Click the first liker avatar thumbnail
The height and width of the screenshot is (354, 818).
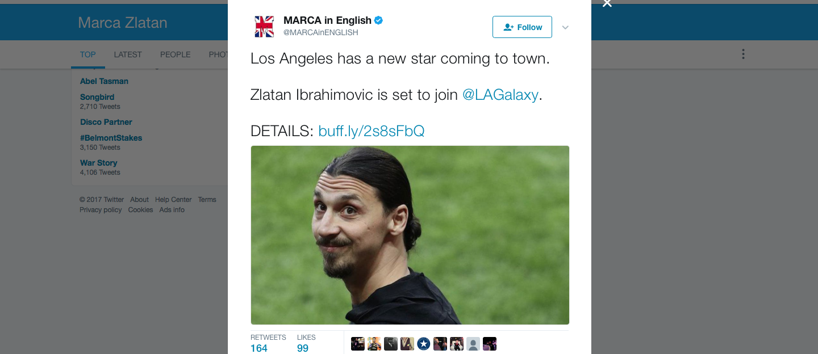[358, 344]
